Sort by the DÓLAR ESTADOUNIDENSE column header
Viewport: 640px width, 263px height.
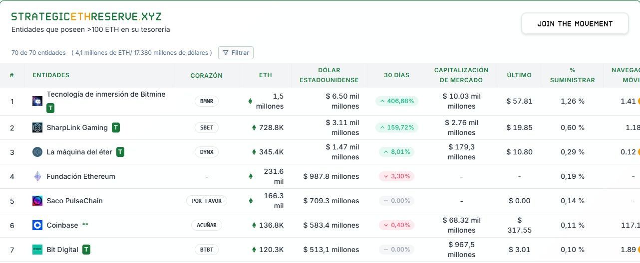point(329,75)
